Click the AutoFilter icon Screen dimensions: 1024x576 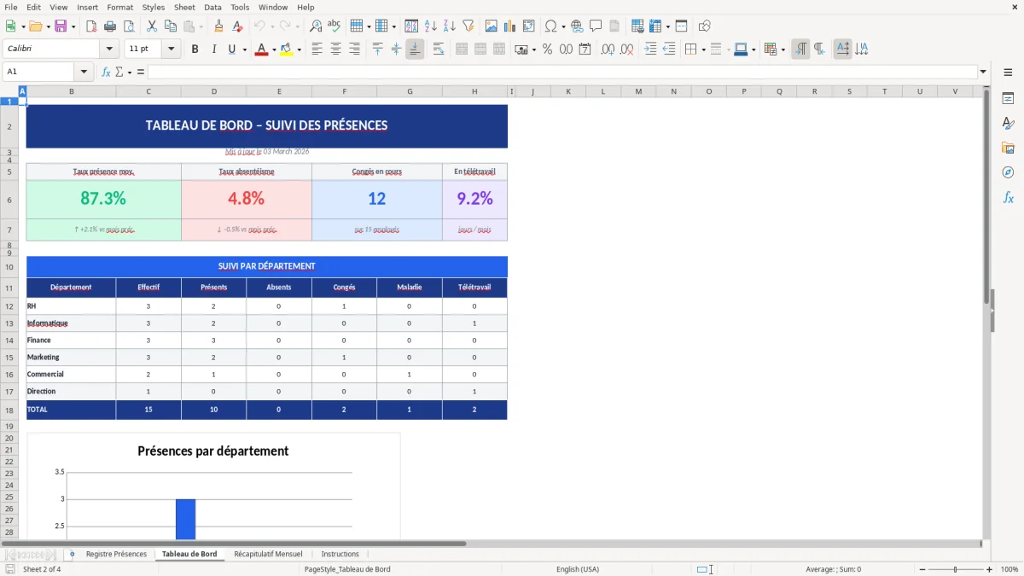(x=467, y=25)
